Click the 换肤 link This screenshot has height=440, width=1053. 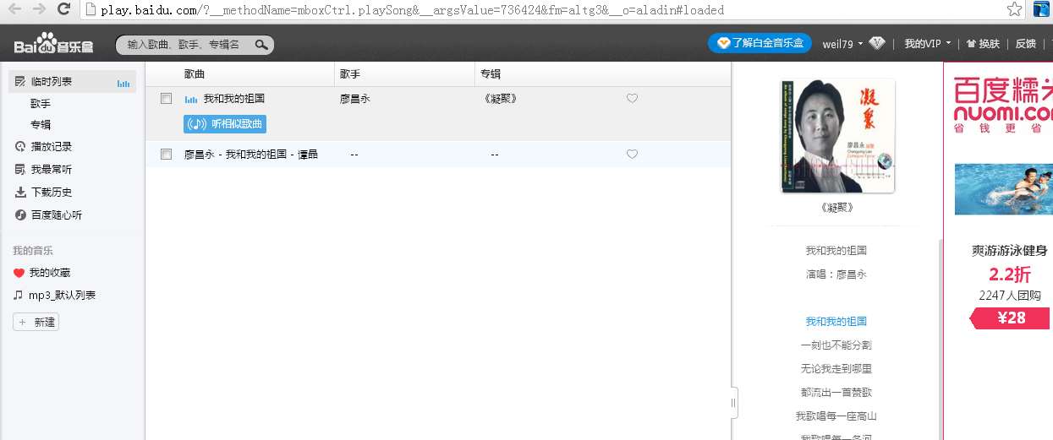989,44
